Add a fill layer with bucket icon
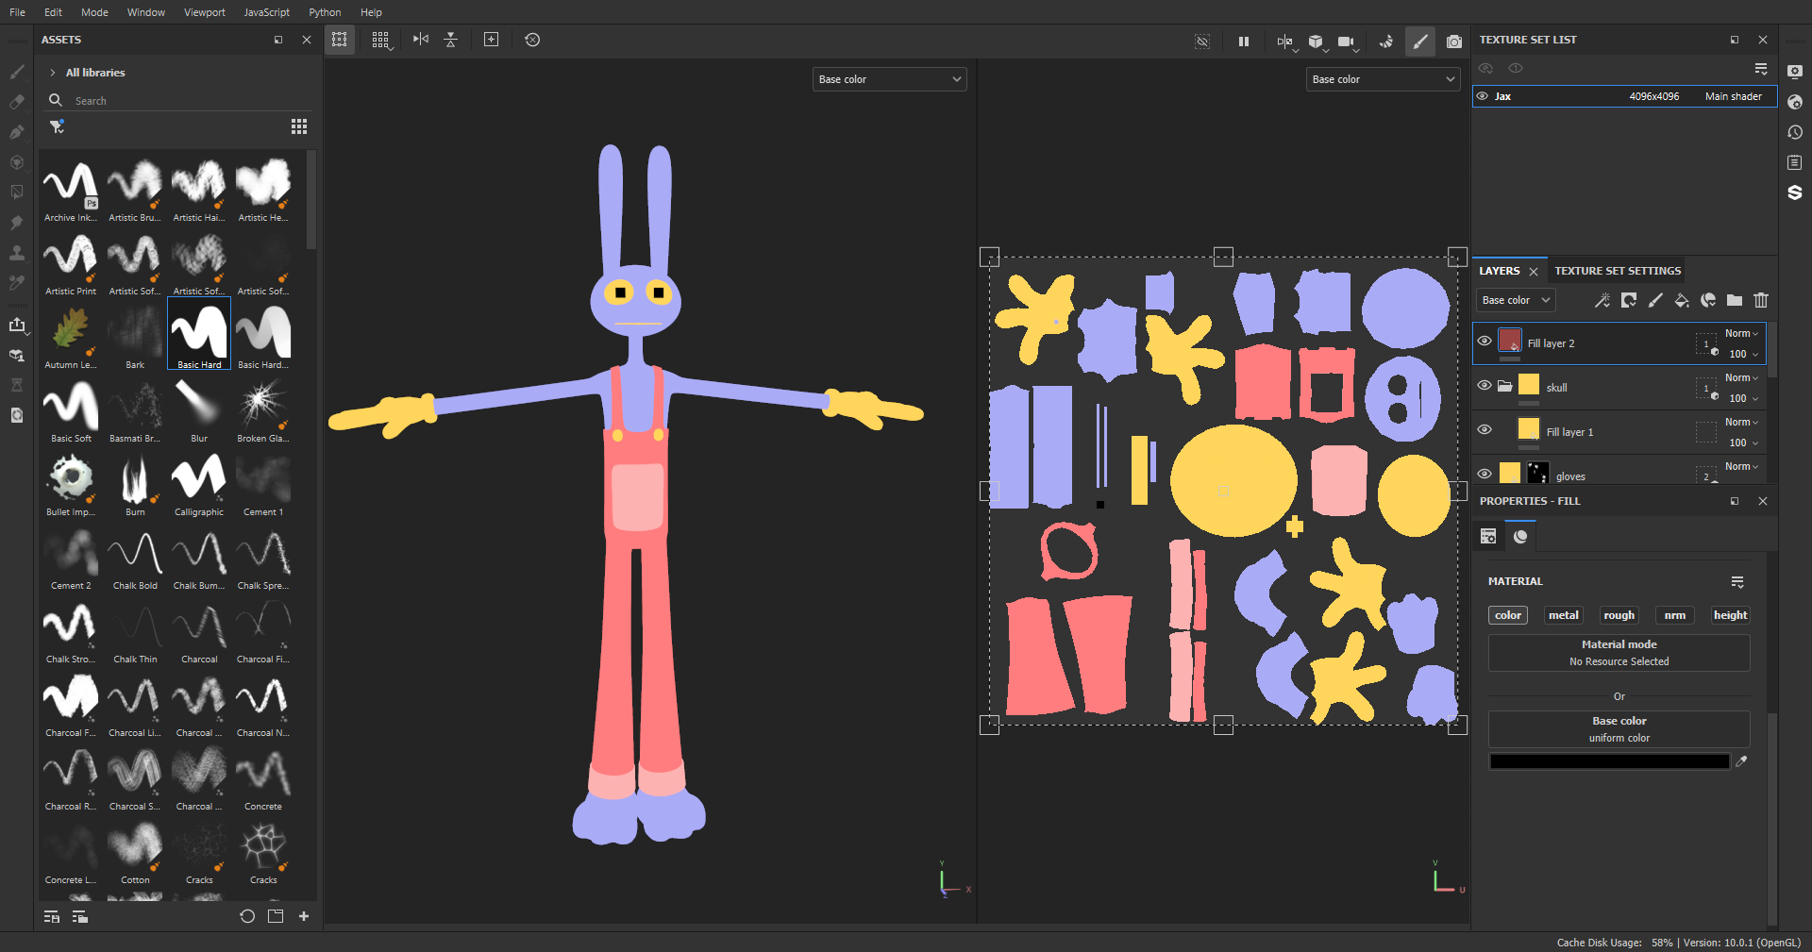 pos(1682,300)
